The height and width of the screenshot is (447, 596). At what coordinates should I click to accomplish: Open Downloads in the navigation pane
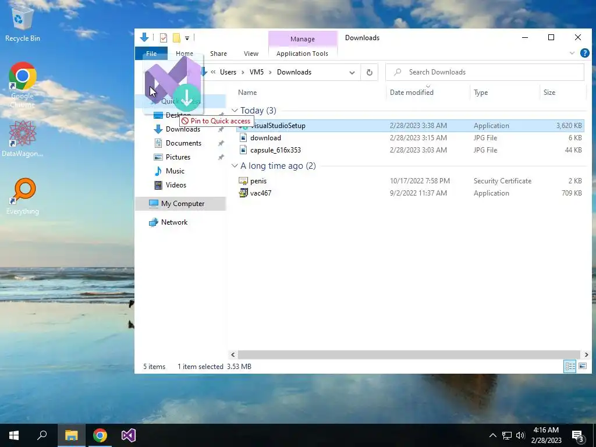[x=183, y=129]
